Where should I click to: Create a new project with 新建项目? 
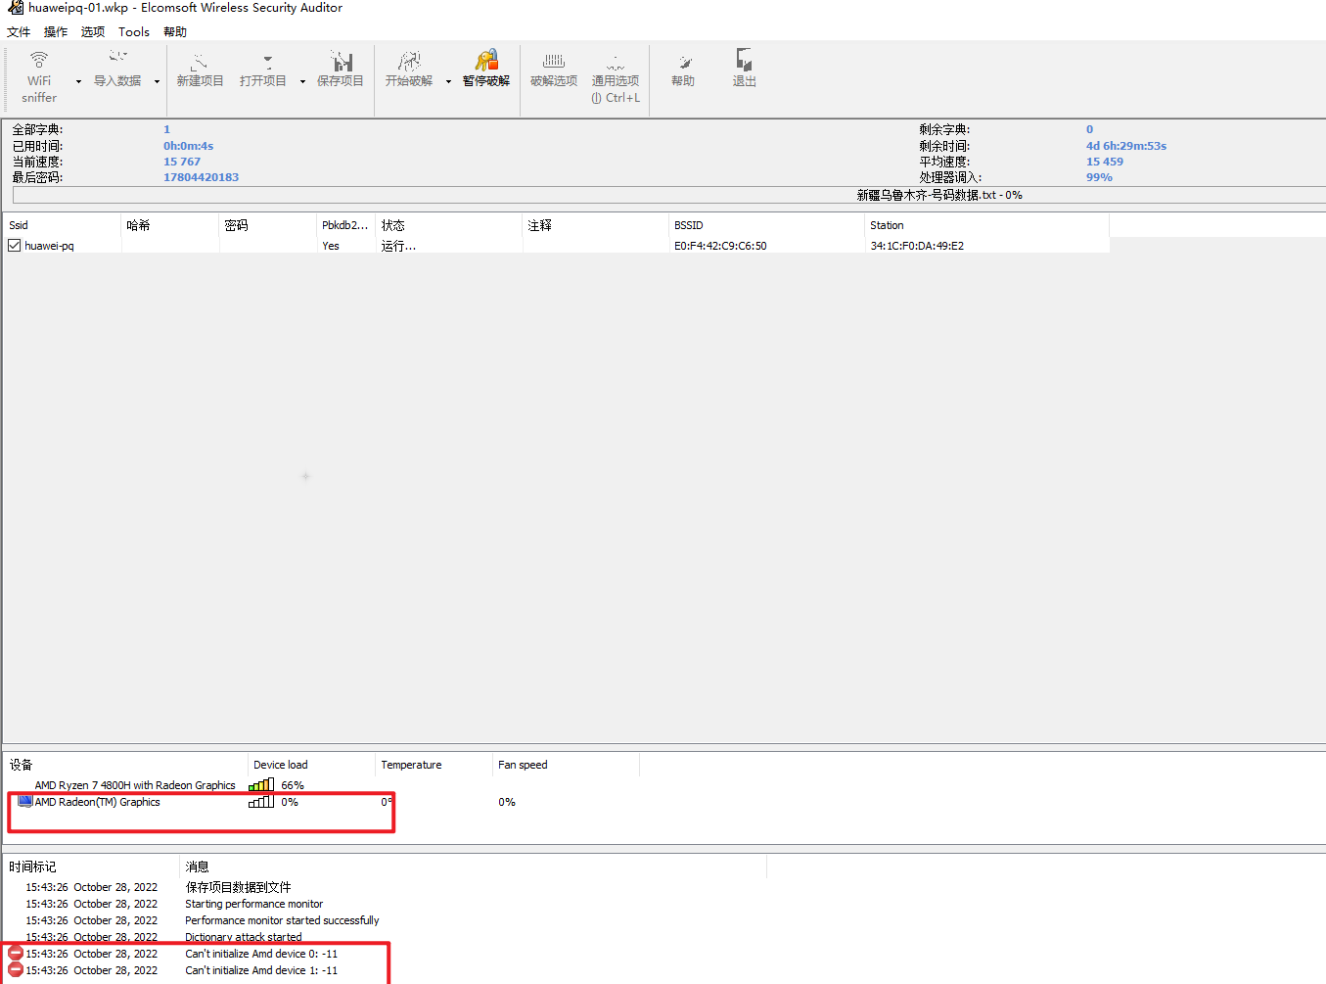pyautogui.click(x=200, y=70)
